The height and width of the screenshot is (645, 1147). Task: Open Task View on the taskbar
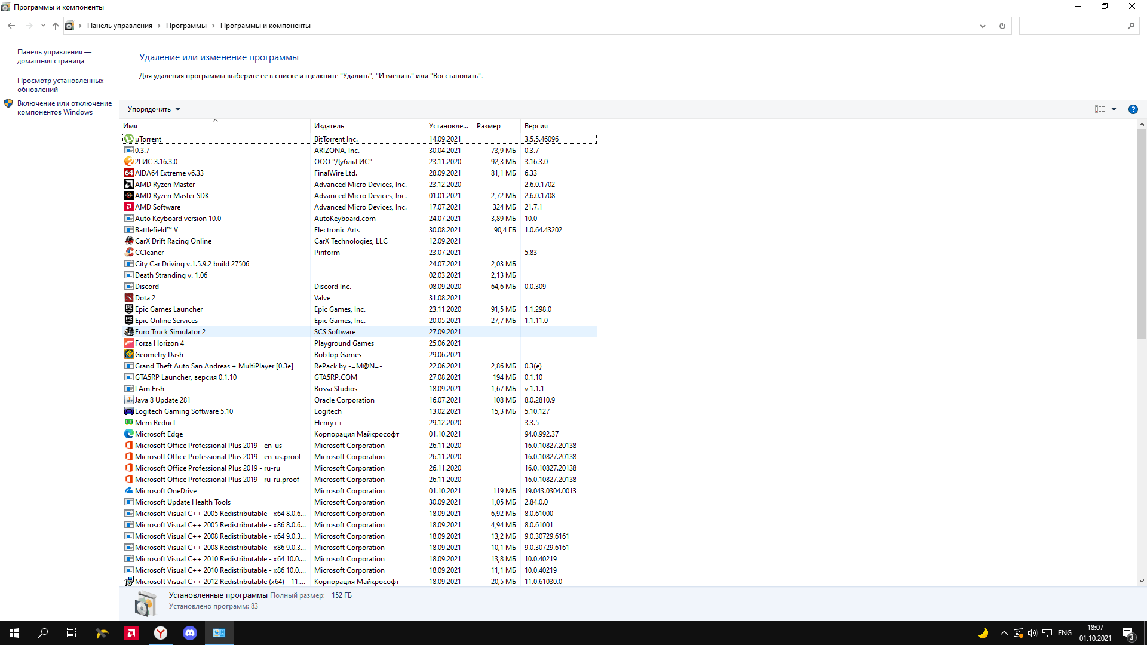[72, 633]
